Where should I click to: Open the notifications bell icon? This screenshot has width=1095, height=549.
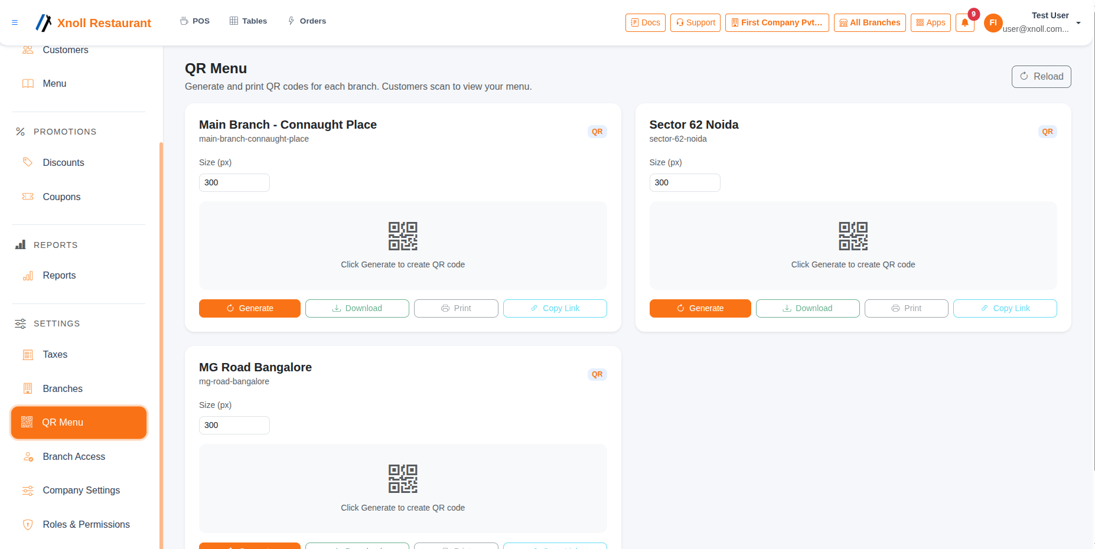pos(965,22)
